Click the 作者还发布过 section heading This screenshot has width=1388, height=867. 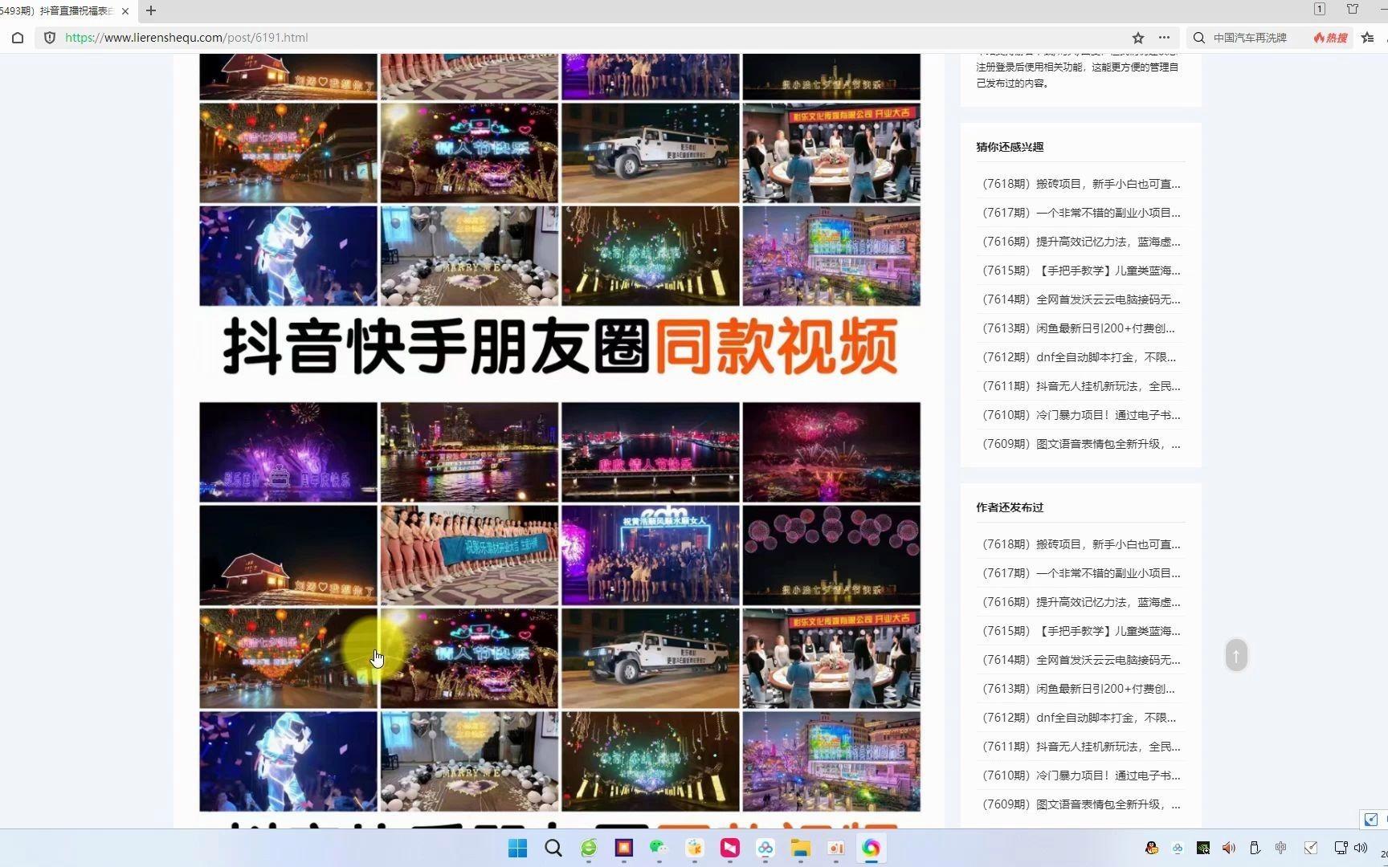[x=1010, y=507]
